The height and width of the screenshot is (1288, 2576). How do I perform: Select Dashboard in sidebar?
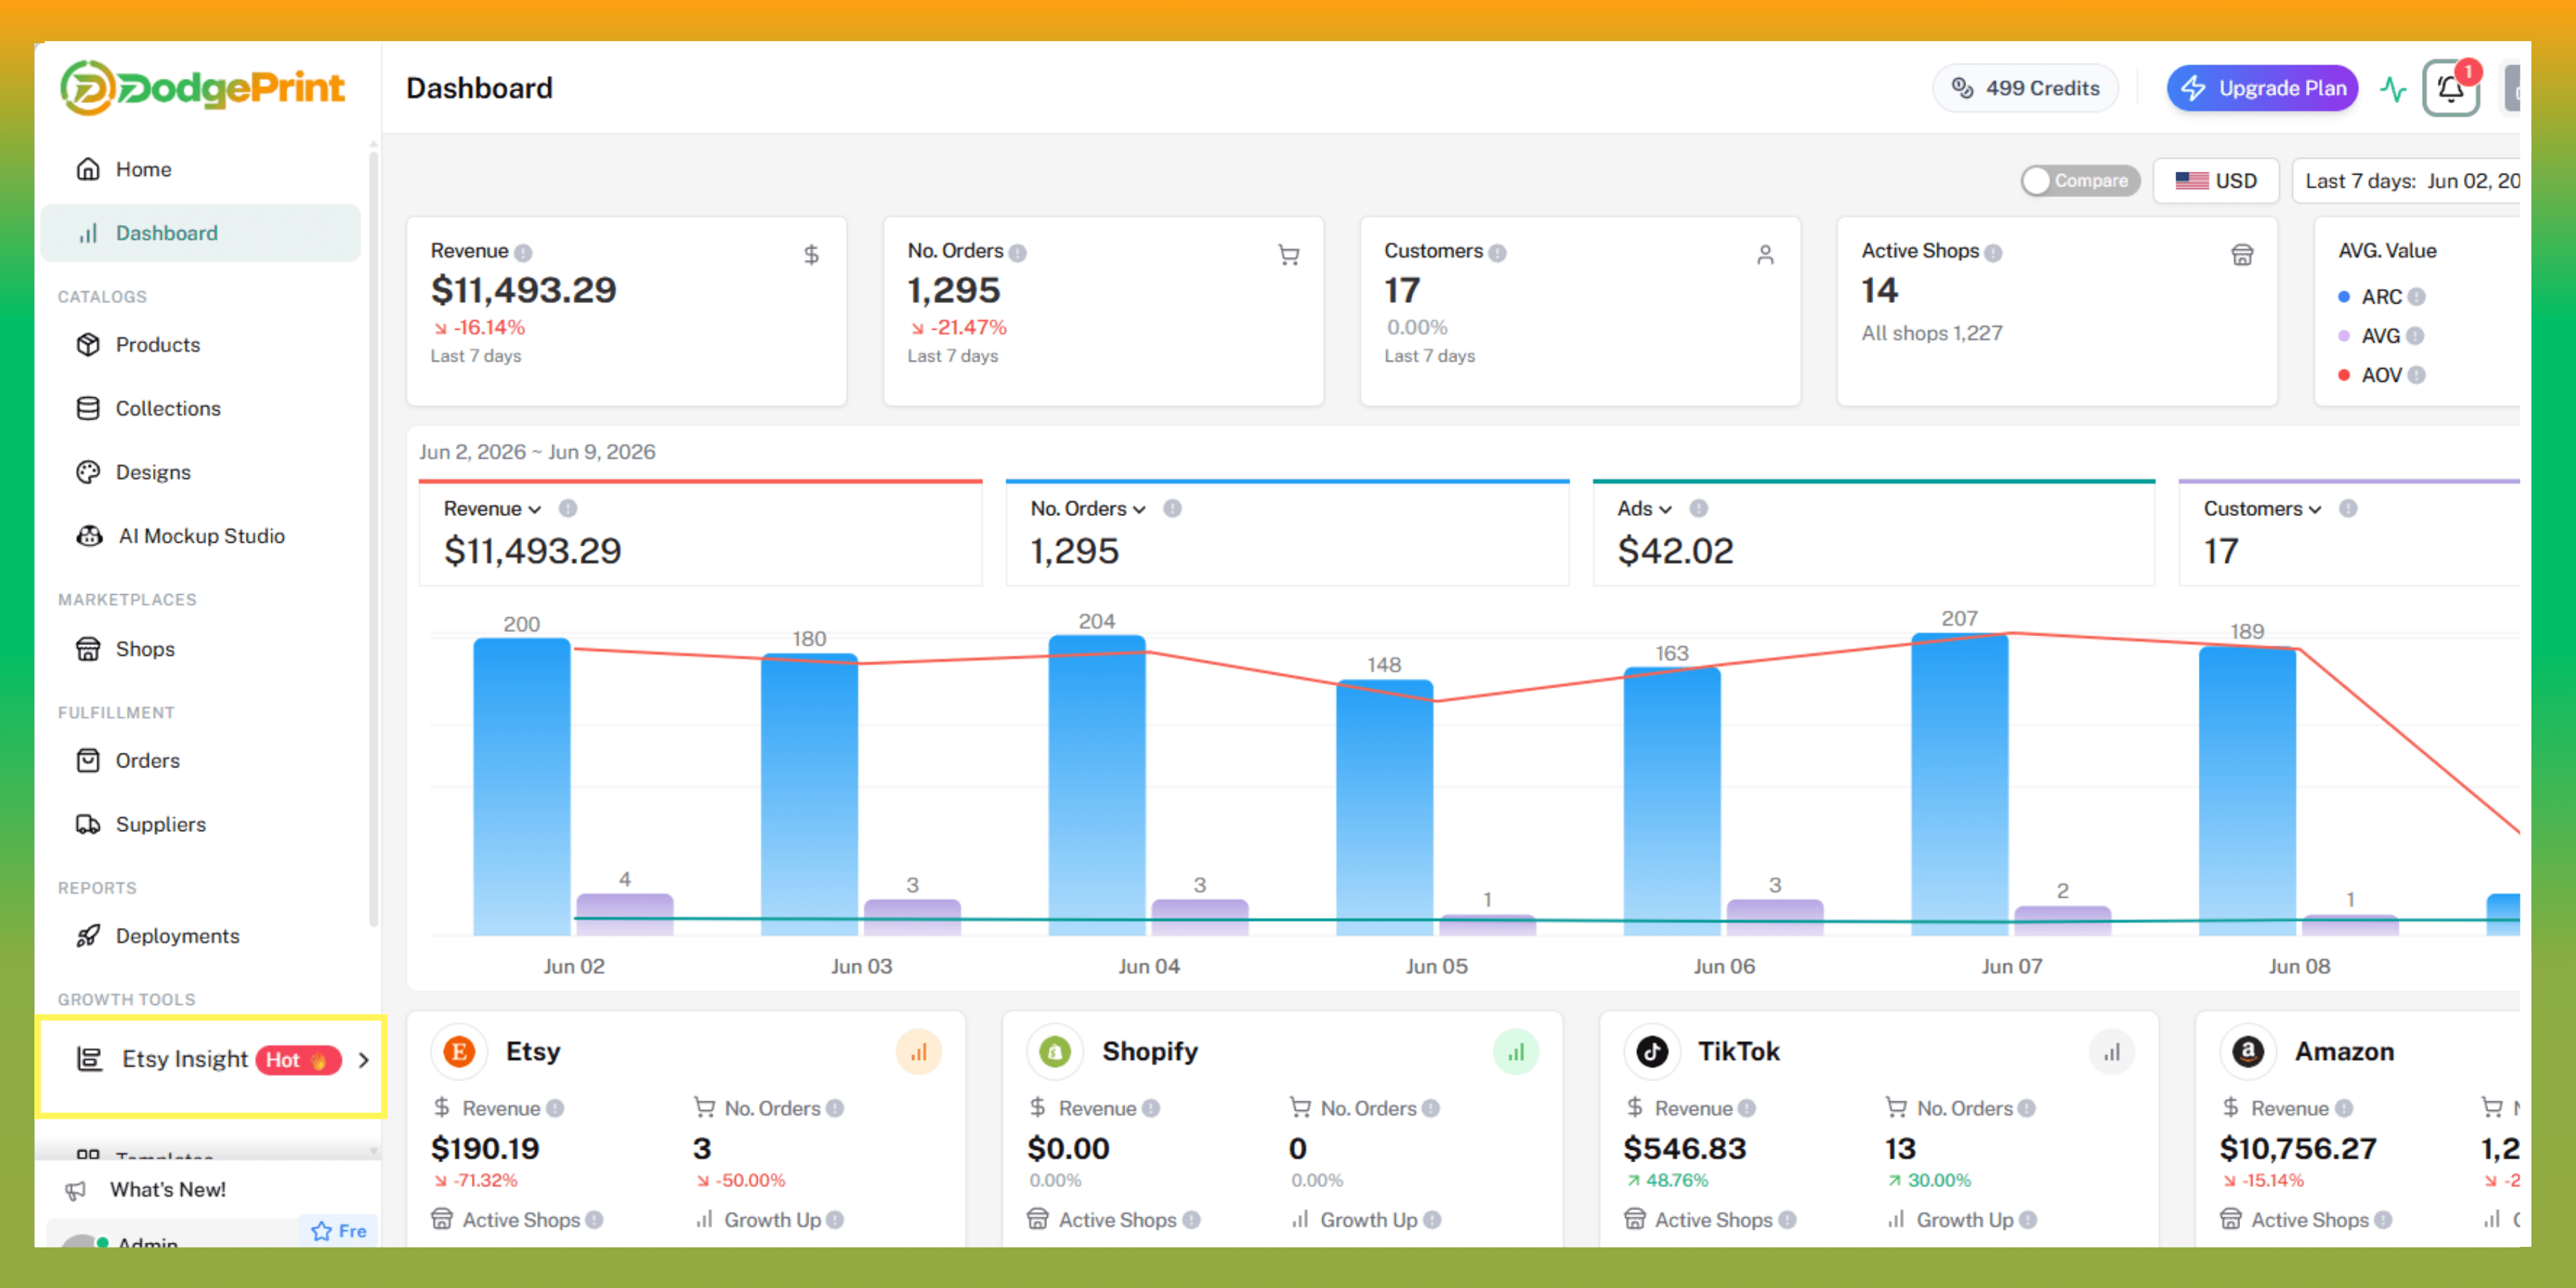pos(200,234)
